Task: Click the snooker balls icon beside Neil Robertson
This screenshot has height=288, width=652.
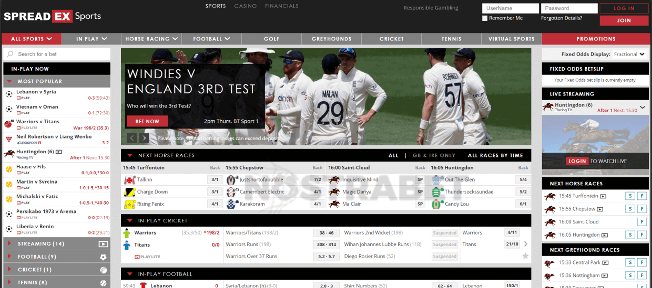Action: 9,139
